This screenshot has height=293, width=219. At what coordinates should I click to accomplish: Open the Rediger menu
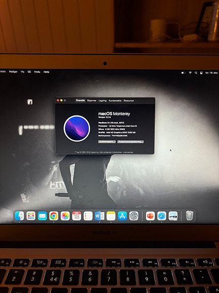click(x=13, y=71)
